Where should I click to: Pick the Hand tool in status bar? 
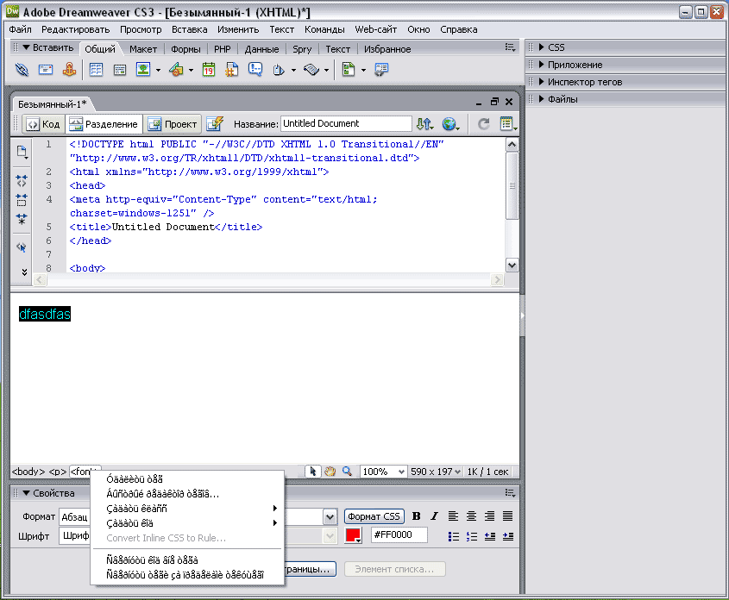click(x=330, y=472)
